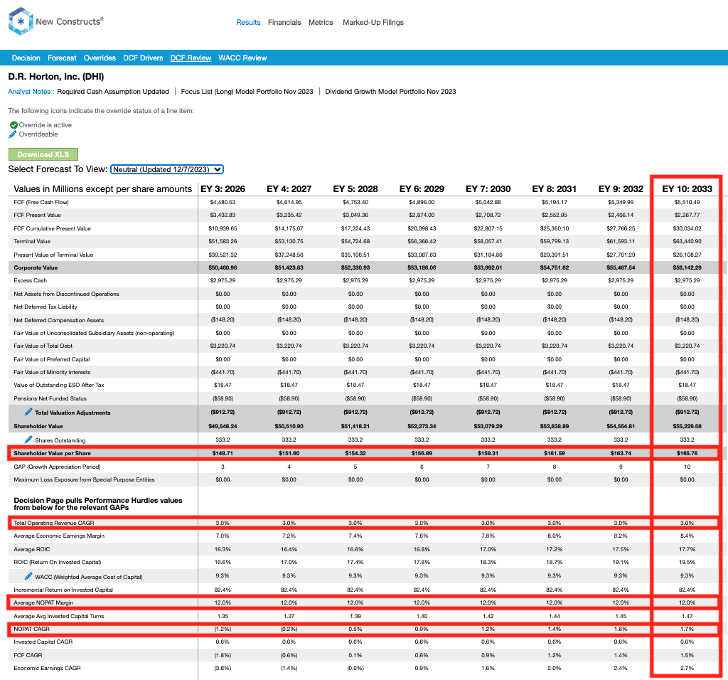Viewport: 728px width, 680px height.
Task: Click the Overrideable pencil legend icon
Action: tap(13, 134)
